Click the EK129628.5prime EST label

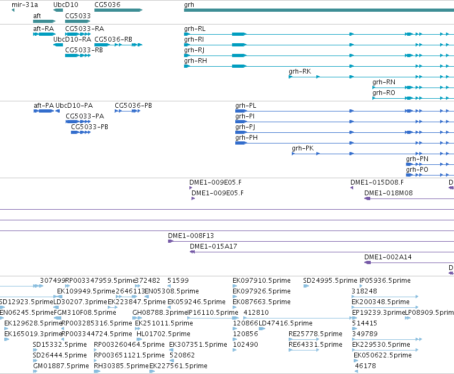click(x=34, y=324)
